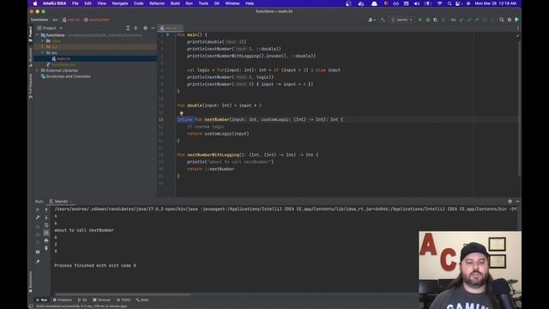Click the Build project hammer icon
549x309 pixels.
pyautogui.click(x=383, y=20)
